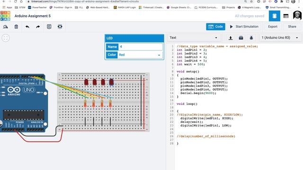The width and height of the screenshot is (303, 170).
Task: Open the Apps bookmark
Action: 8,8
